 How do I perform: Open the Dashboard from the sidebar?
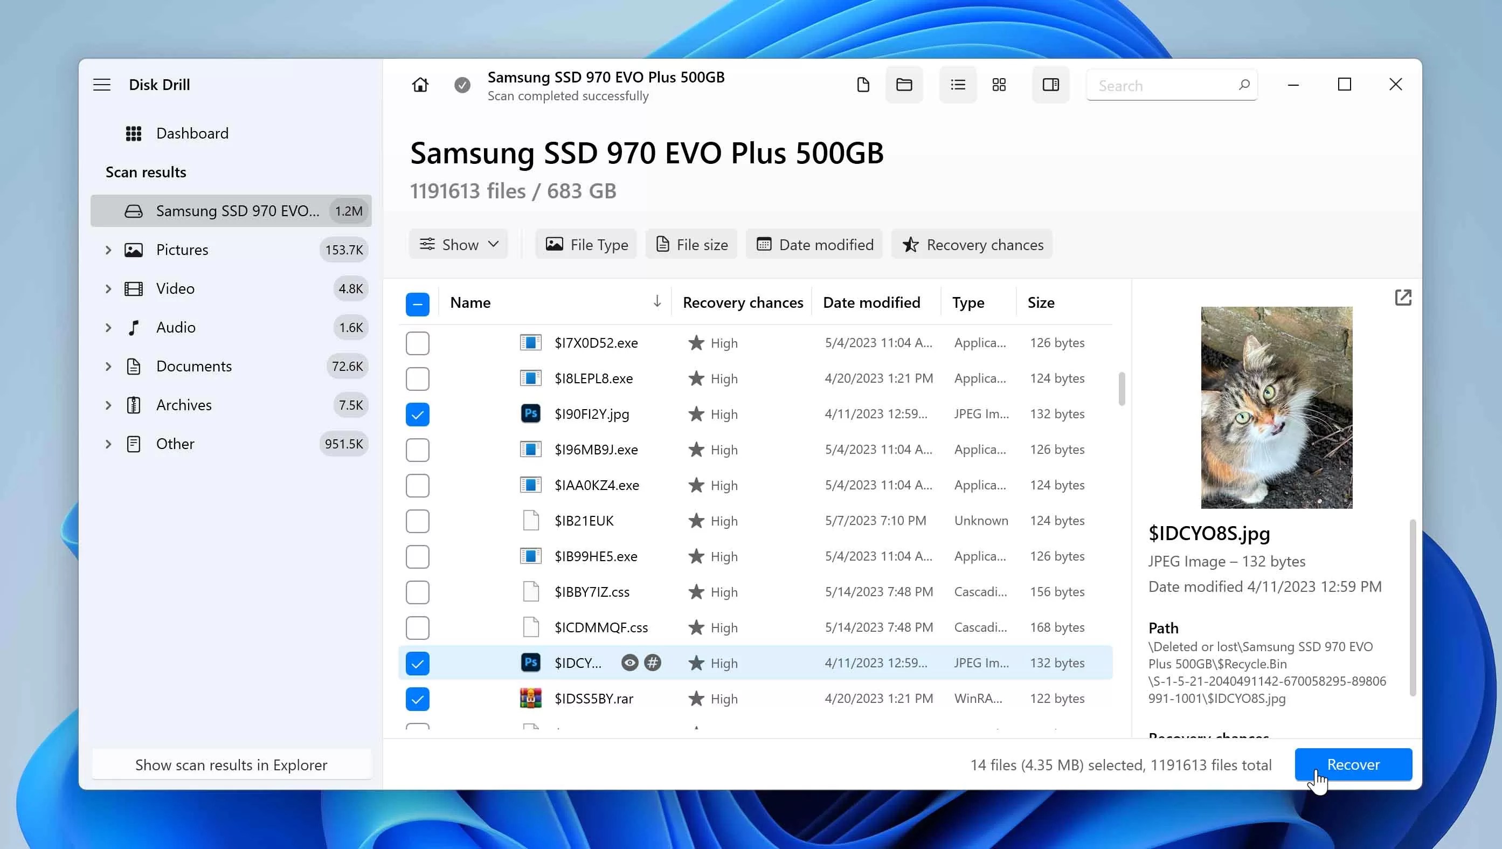pos(192,133)
